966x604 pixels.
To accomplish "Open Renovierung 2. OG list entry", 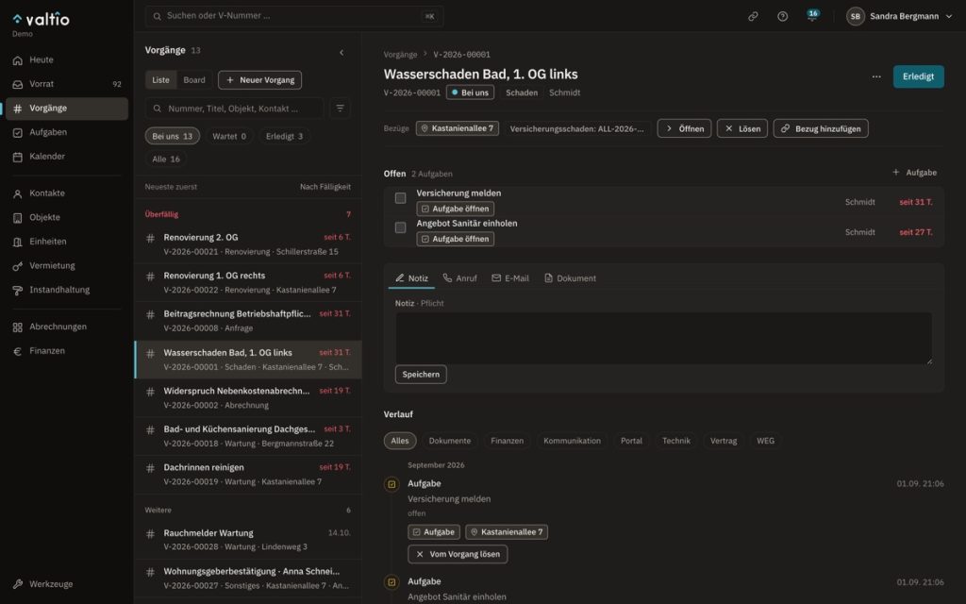I will [248, 244].
